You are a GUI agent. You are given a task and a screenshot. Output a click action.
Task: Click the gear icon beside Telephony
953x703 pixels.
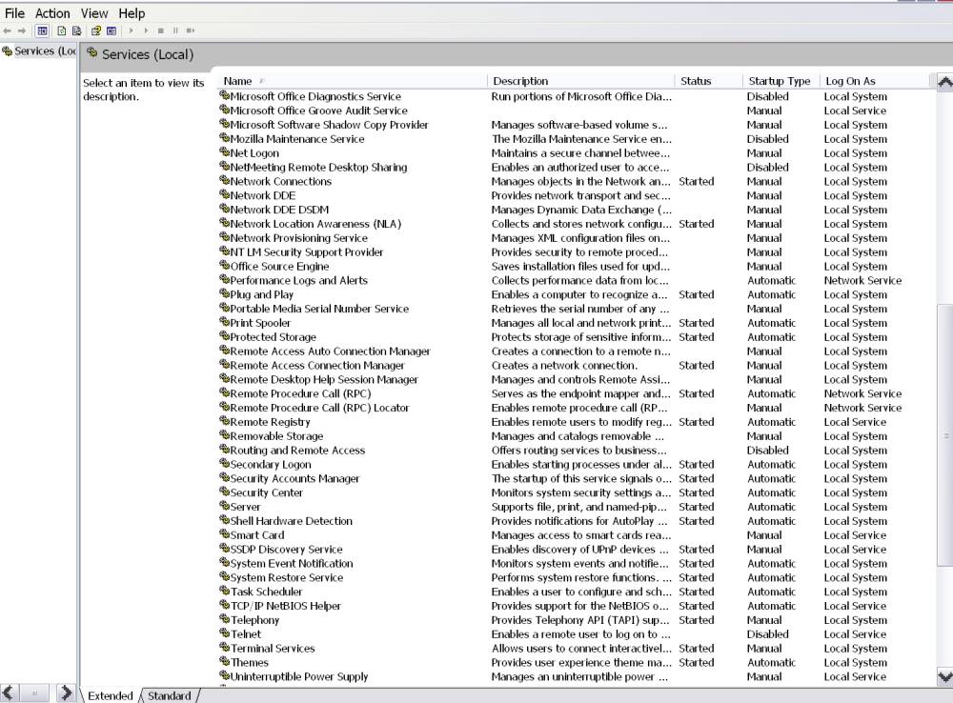click(x=224, y=619)
